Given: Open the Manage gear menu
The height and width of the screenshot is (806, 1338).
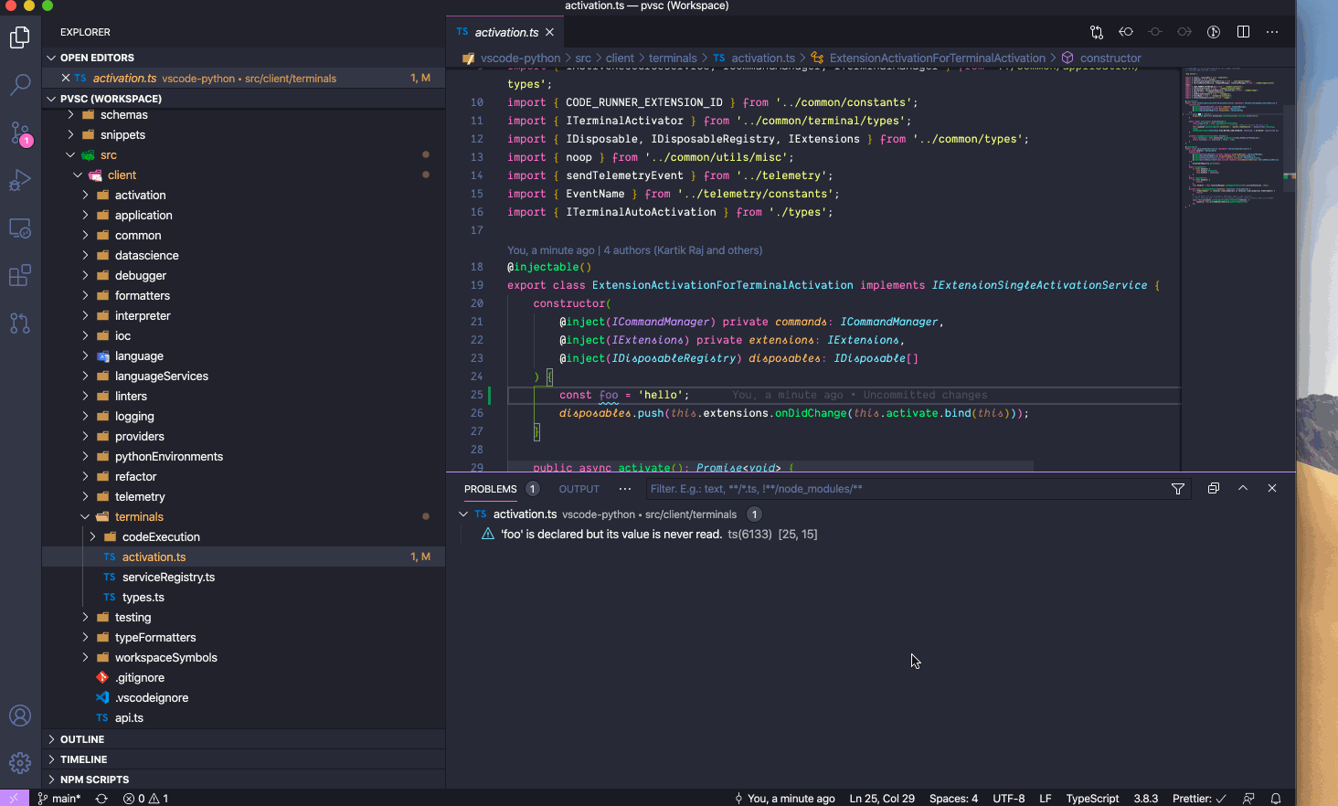Looking at the screenshot, I should click(x=20, y=762).
